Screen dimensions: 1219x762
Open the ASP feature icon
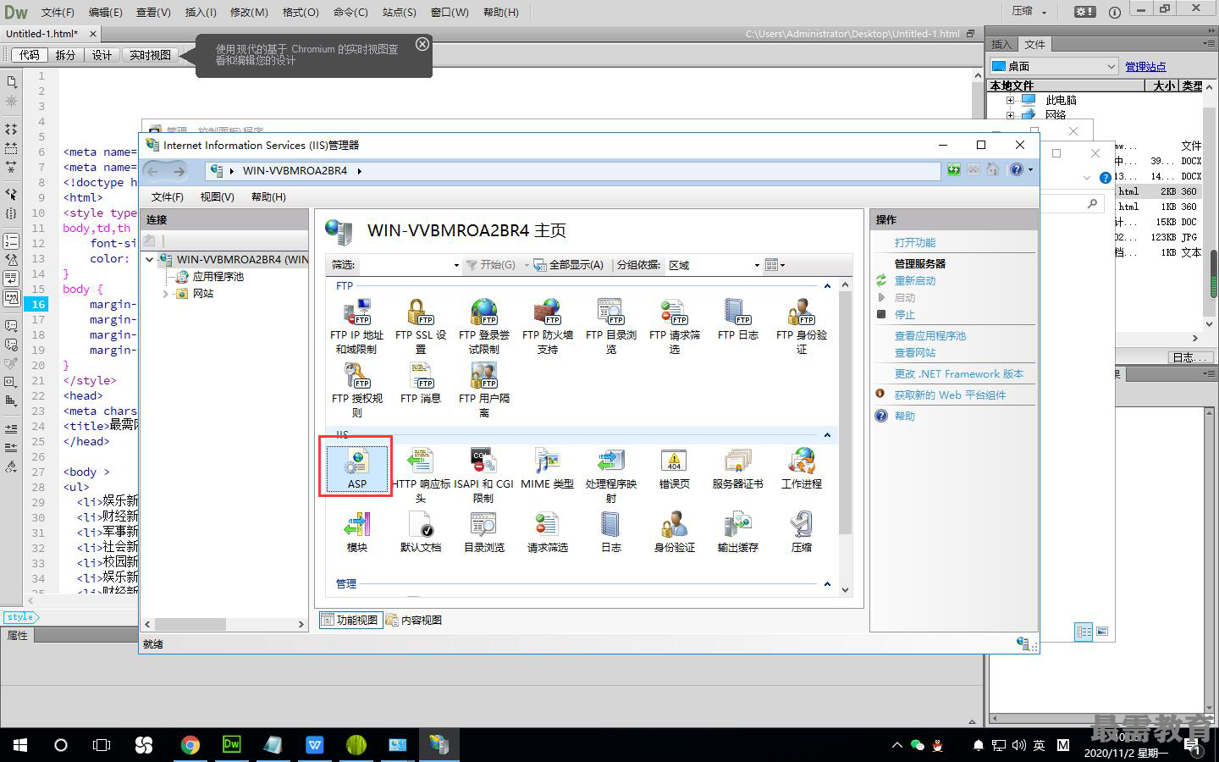356,467
